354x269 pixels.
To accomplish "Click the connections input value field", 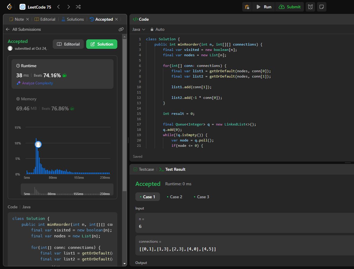I will pyautogui.click(x=245, y=245).
